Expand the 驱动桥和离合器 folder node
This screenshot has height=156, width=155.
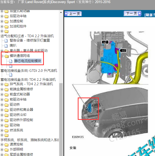[x=2, y=110]
